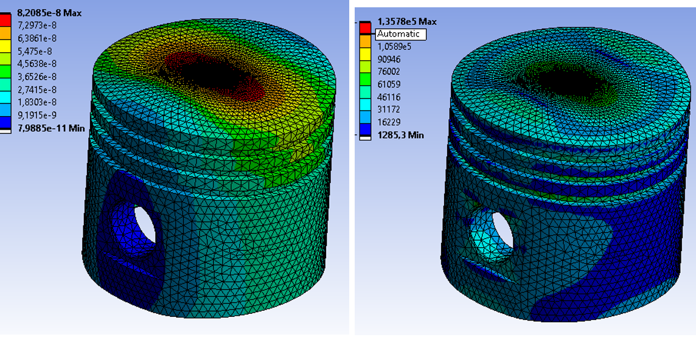Select the 31172 legend value
Viewport: 696px width, 340px height.
[388, 109]
